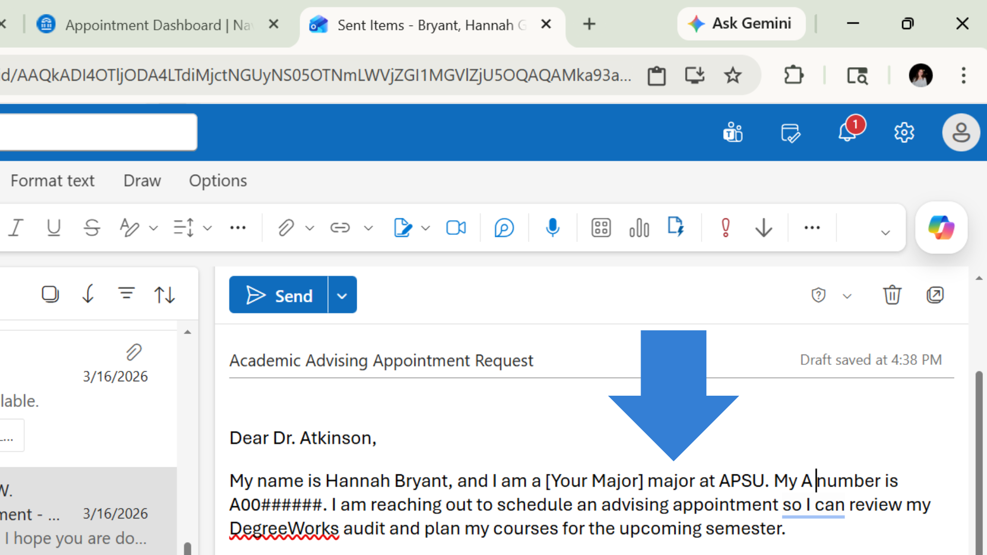Toggle italic formatting

coord(15,228)
